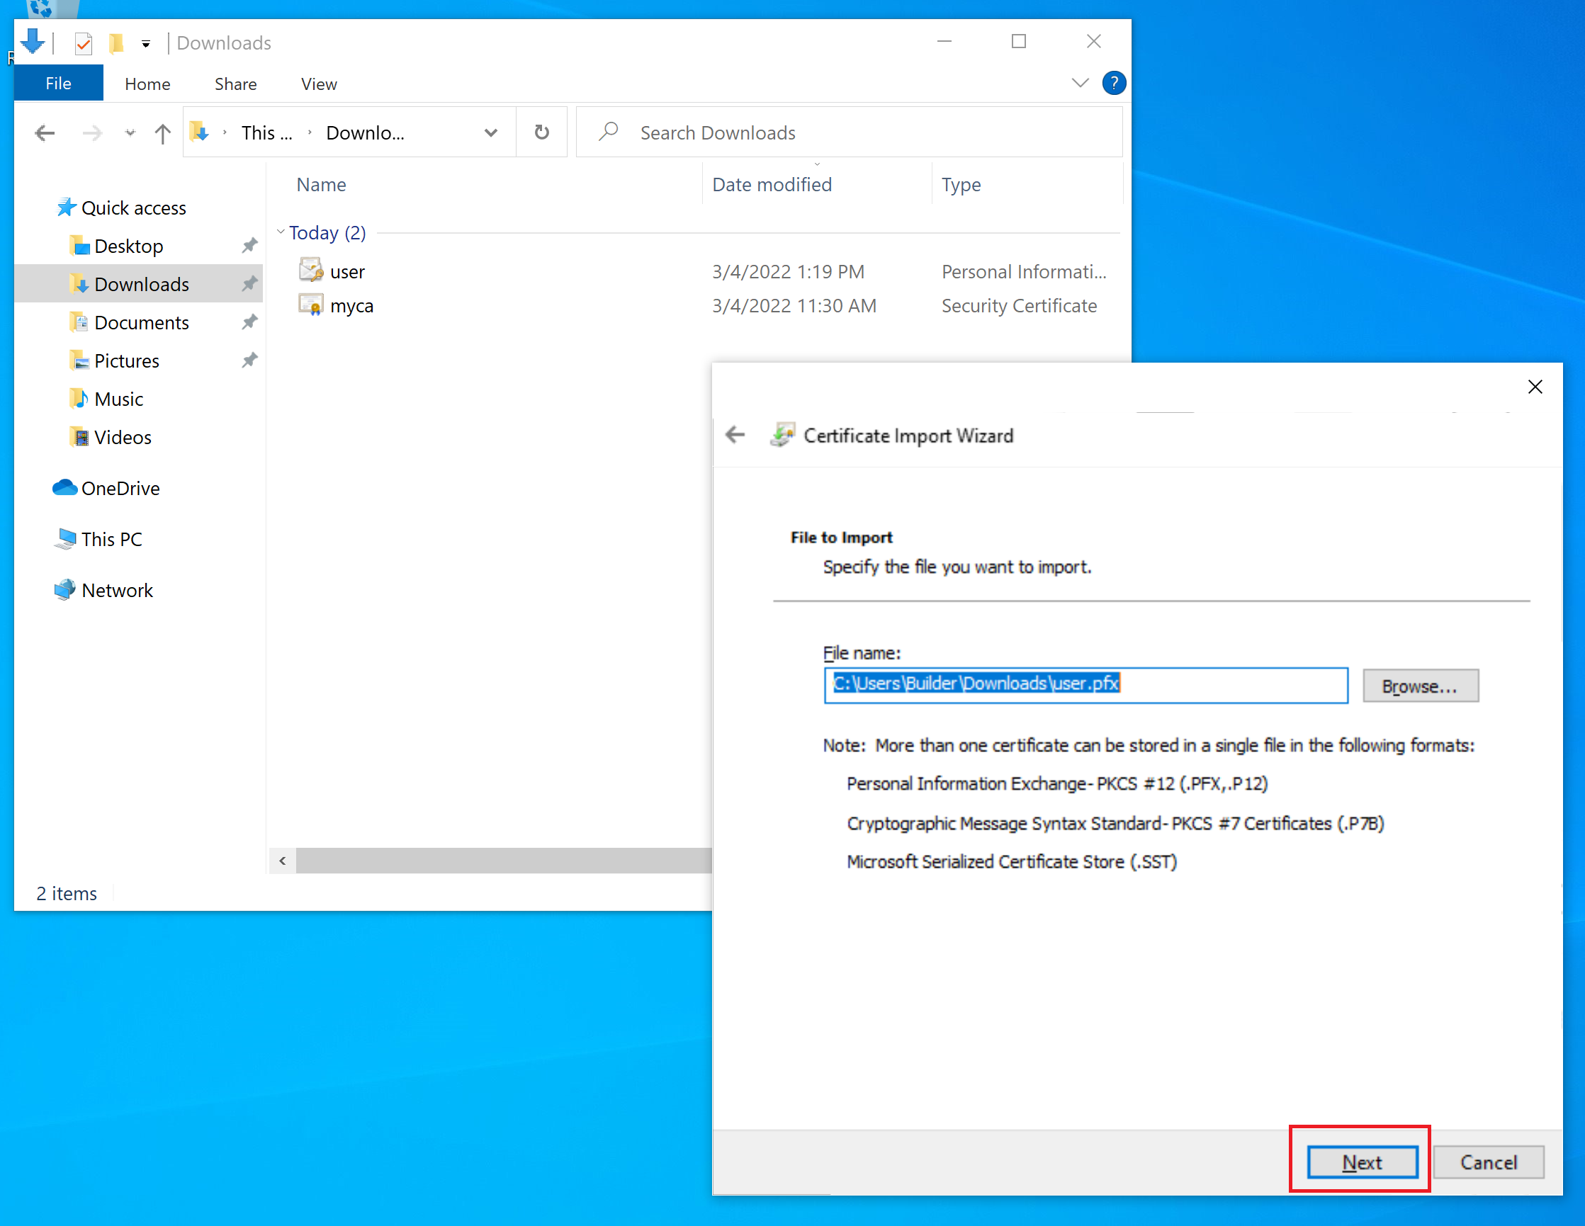Click the OneDrive cloud icon
Image resolution: width=1585 pixels, height=1226 pixels.
64,487
